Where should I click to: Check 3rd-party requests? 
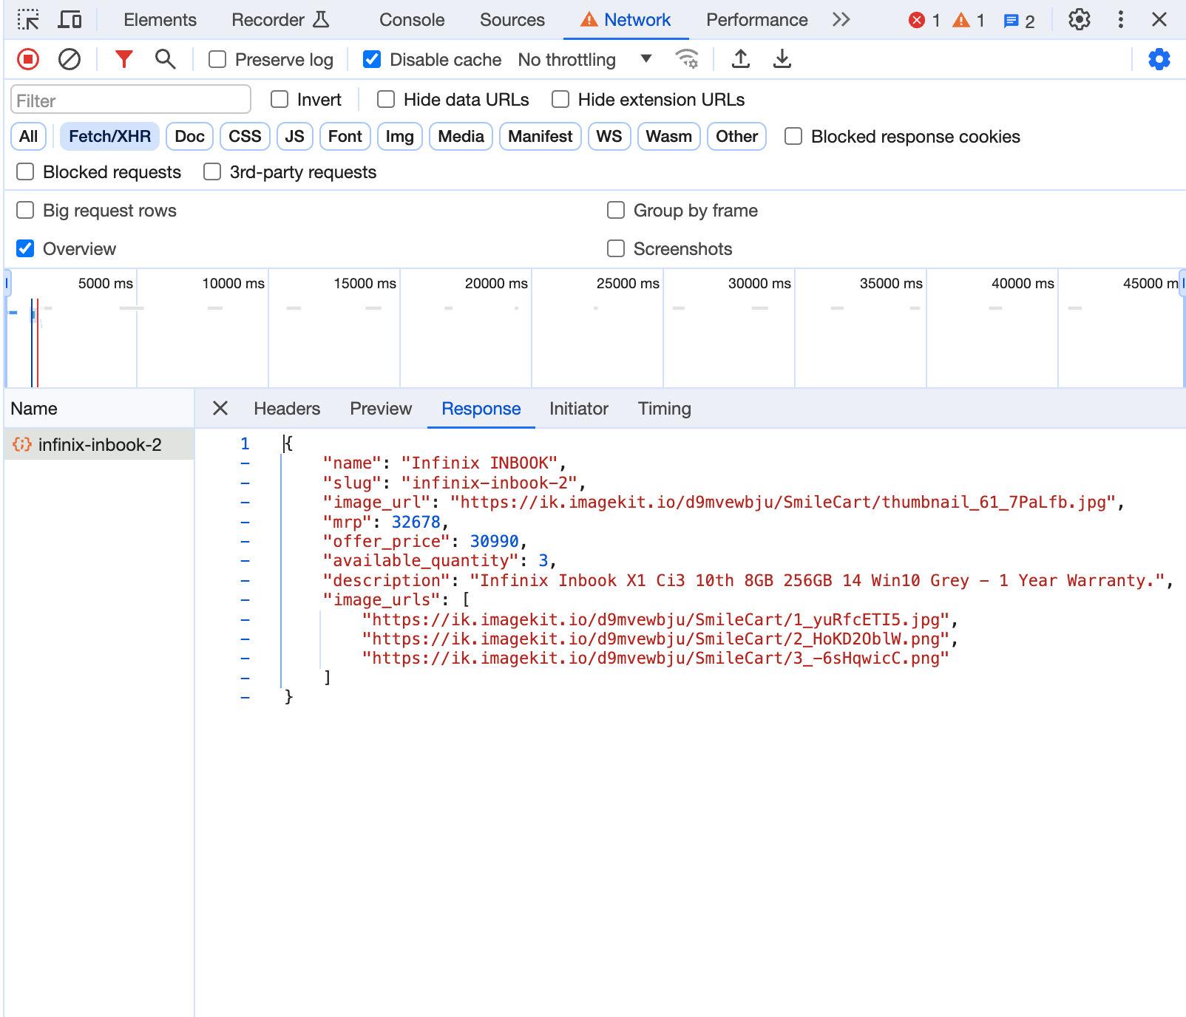tap(212, 171)
